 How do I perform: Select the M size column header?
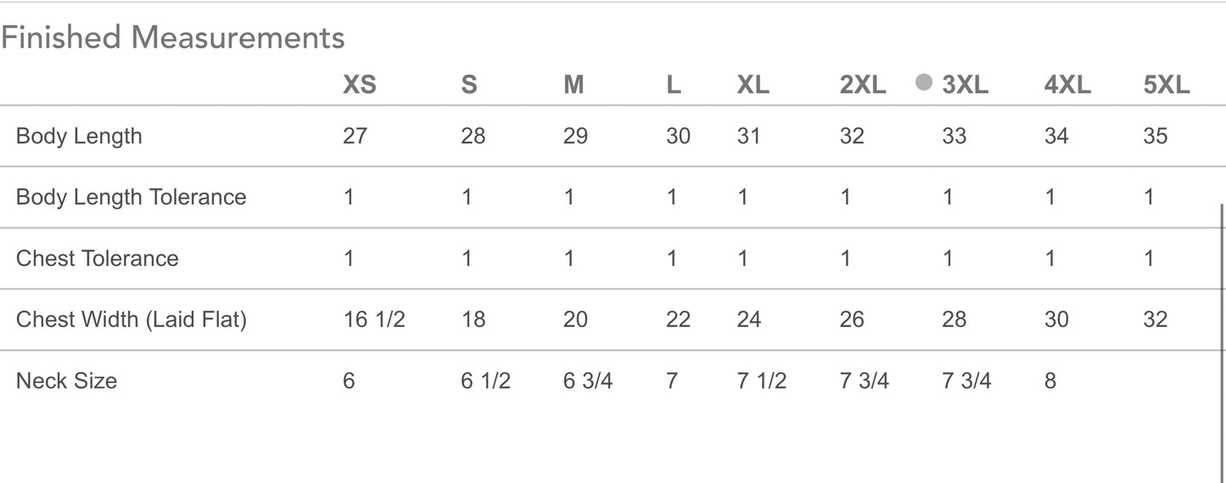point(574,85)
